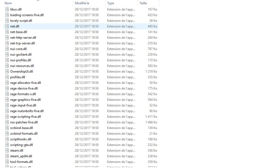Image resolution: width=273 pixels, height=168 pixels.
Task: Click the OwnershipUI.dll file name
Action: [22, 72]
